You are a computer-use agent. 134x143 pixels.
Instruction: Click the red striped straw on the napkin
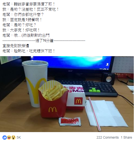click(95, 114)
